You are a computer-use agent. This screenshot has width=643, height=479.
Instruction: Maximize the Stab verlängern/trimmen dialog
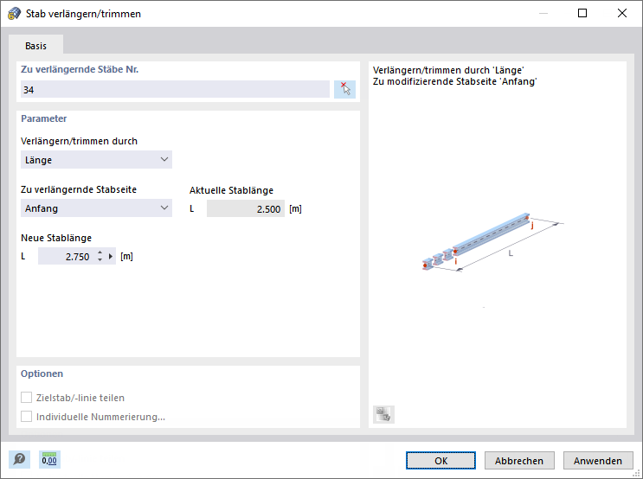click(582, 14)
